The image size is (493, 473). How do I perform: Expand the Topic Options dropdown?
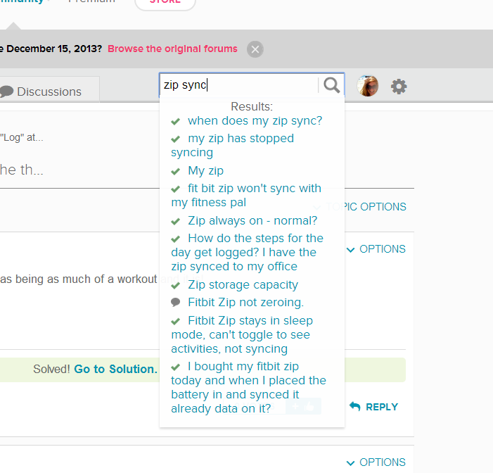[360, 207]
